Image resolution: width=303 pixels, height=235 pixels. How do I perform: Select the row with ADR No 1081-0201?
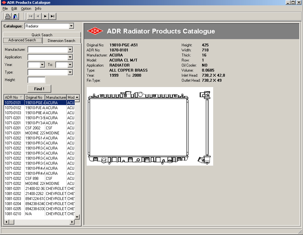click(39, 189)
